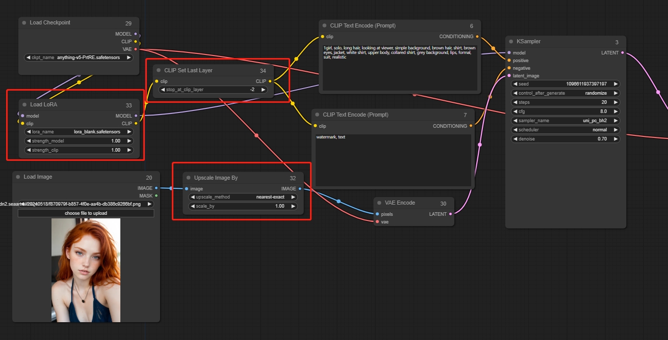Screen dimensions: 668x340
Task: Collapse the CLIP Set Last Layer node
Action: (x=158, y=70)
